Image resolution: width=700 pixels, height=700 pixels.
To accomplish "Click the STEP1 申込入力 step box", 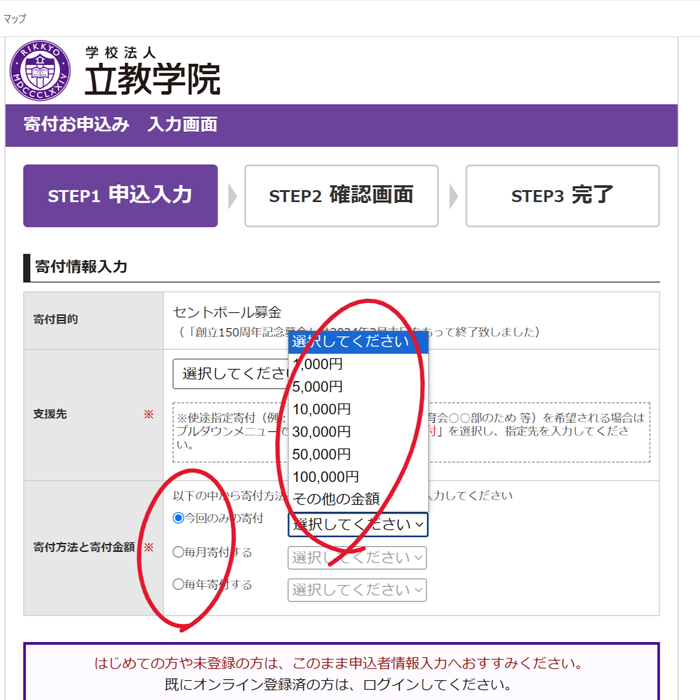I will pyautogui.click(x=120, y=196).
